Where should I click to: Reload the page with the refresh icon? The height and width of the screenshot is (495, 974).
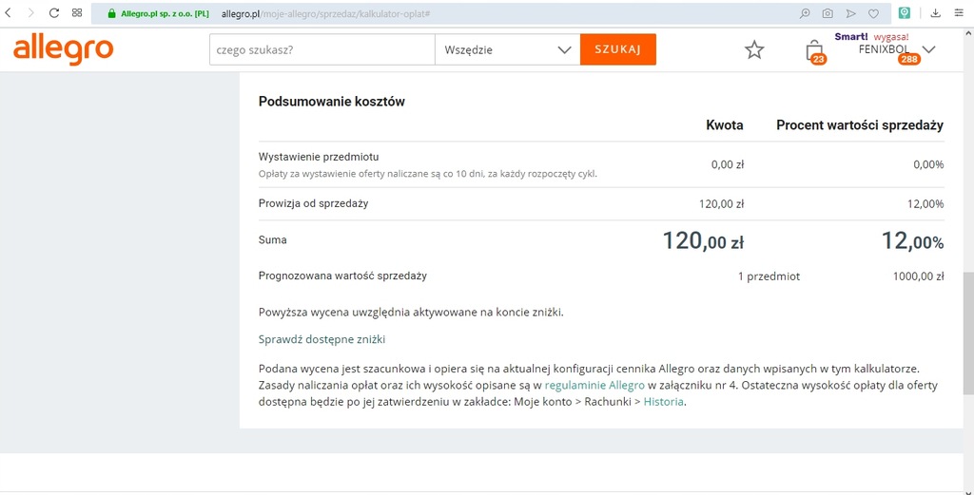pos(53,13)
